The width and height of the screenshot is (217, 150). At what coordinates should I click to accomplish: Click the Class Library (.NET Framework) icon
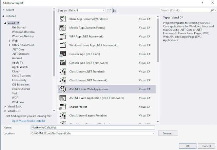[62, 80]
